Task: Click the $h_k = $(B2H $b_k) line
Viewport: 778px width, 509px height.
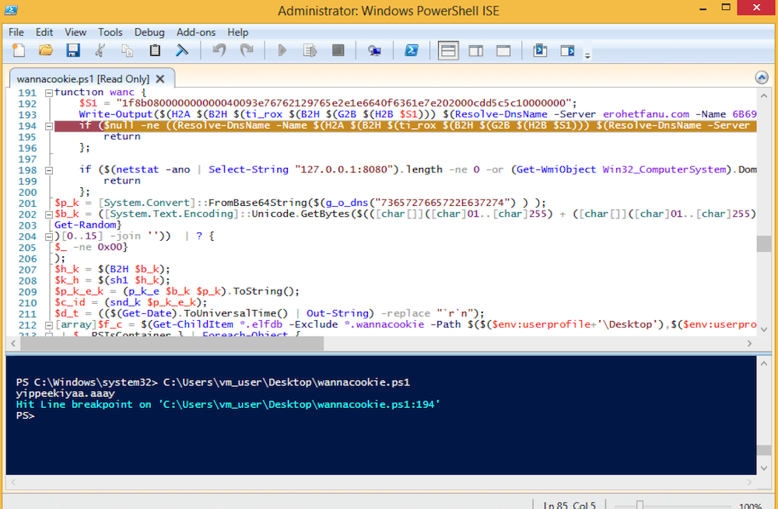Action: 113,270
